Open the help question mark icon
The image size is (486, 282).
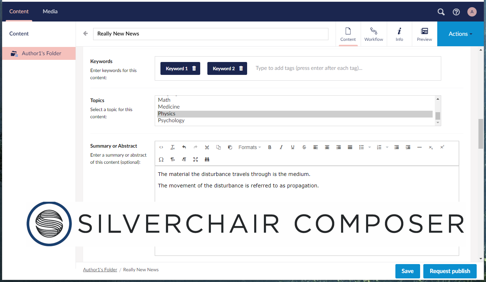456,12
